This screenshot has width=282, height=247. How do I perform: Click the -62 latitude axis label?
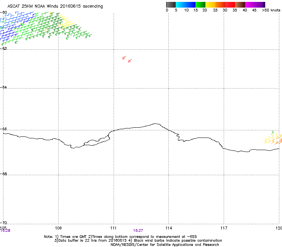3,48
